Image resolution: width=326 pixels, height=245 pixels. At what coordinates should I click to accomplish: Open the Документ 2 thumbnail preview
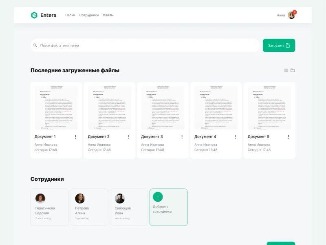click(x=109, y=108)
